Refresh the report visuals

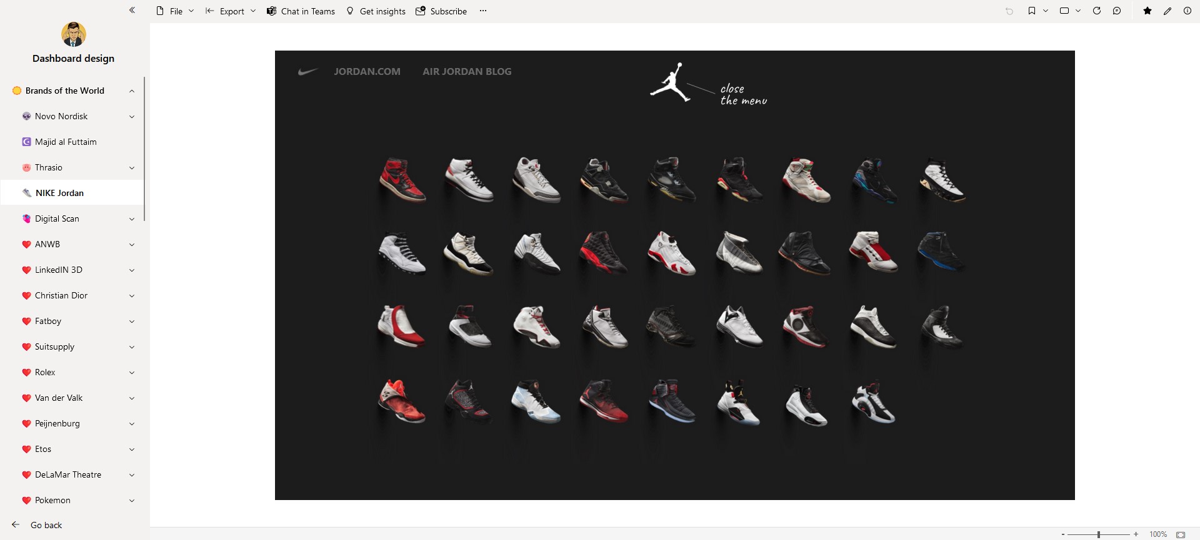tap(1097, 11)
